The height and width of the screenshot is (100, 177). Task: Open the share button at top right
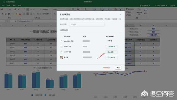click(x=173, y=6)
